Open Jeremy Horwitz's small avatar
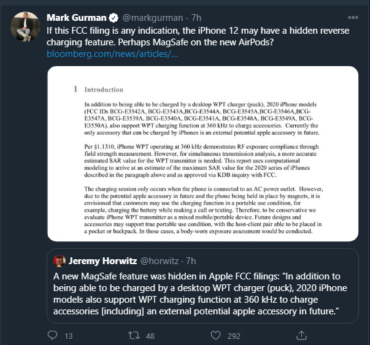This screenshot has height=345, width=370. tap(60, 261)
